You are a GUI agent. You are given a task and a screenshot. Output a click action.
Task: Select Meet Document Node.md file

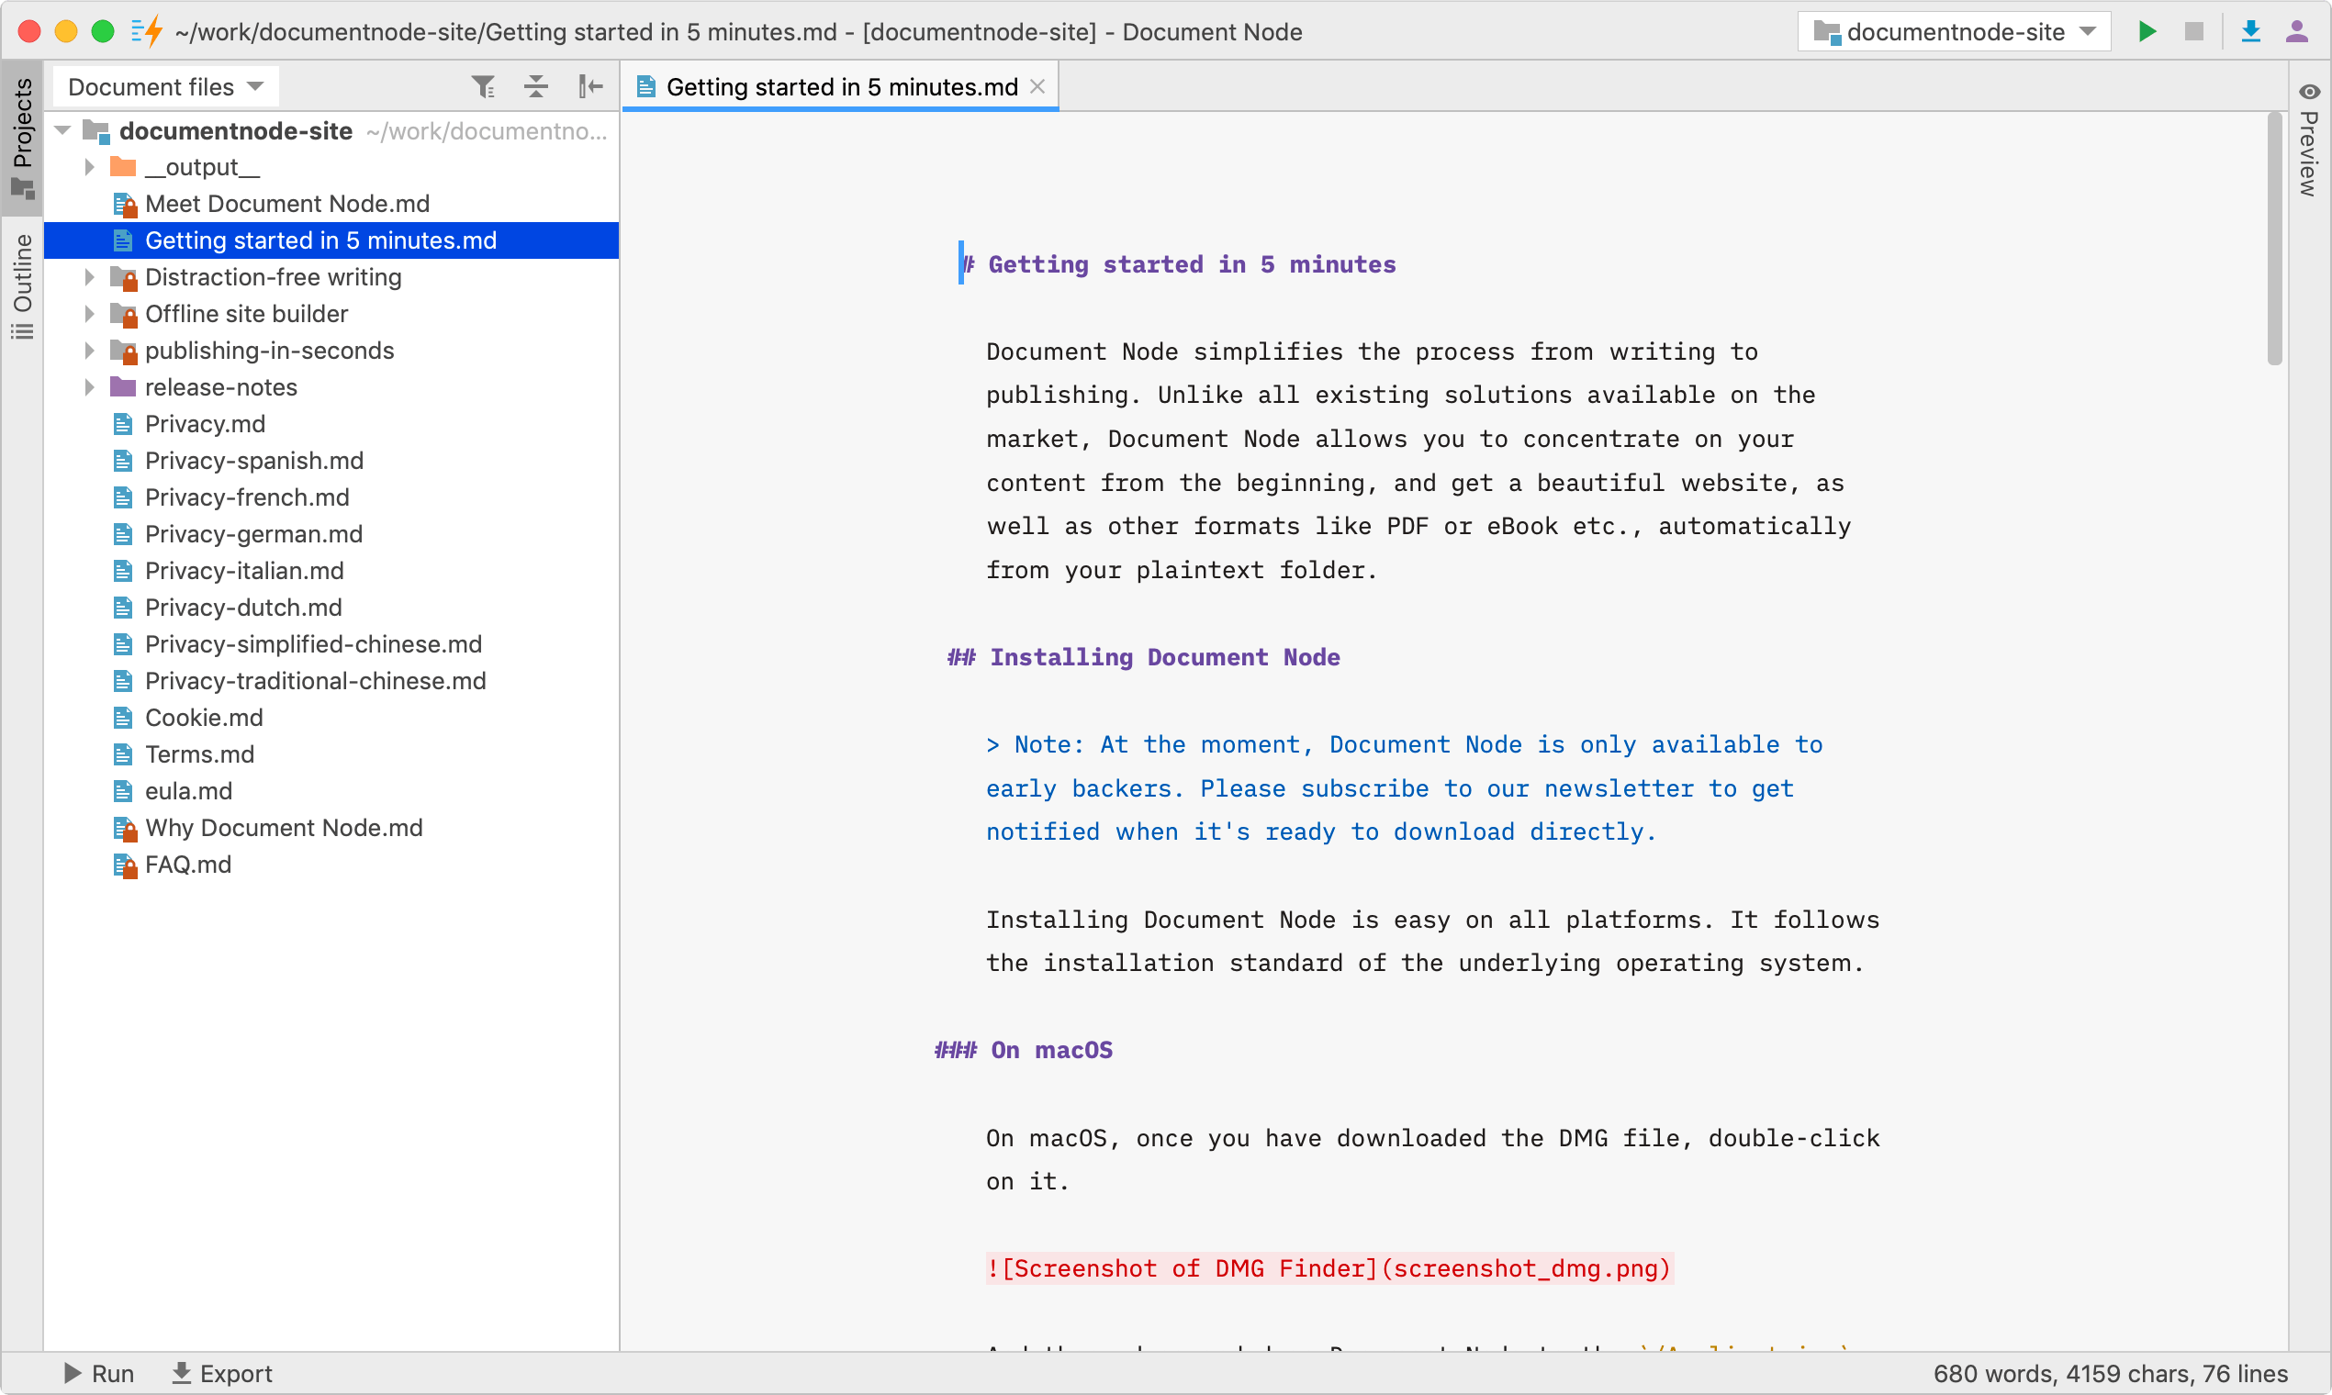pyautogui.click(x=286, y=204)
